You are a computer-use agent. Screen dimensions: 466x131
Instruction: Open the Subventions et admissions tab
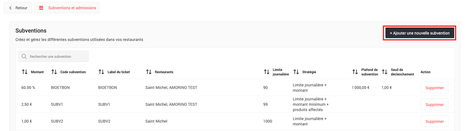[x=72, y=8]
